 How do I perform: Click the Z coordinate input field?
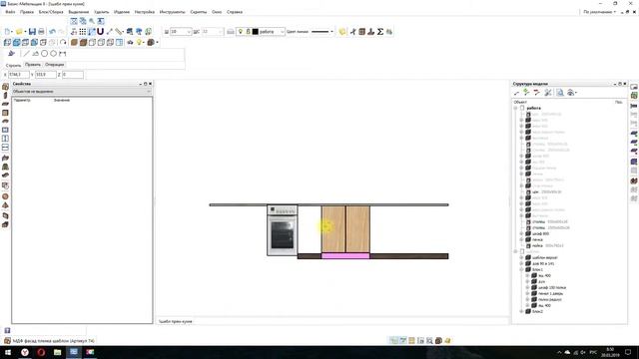(73, 75)
